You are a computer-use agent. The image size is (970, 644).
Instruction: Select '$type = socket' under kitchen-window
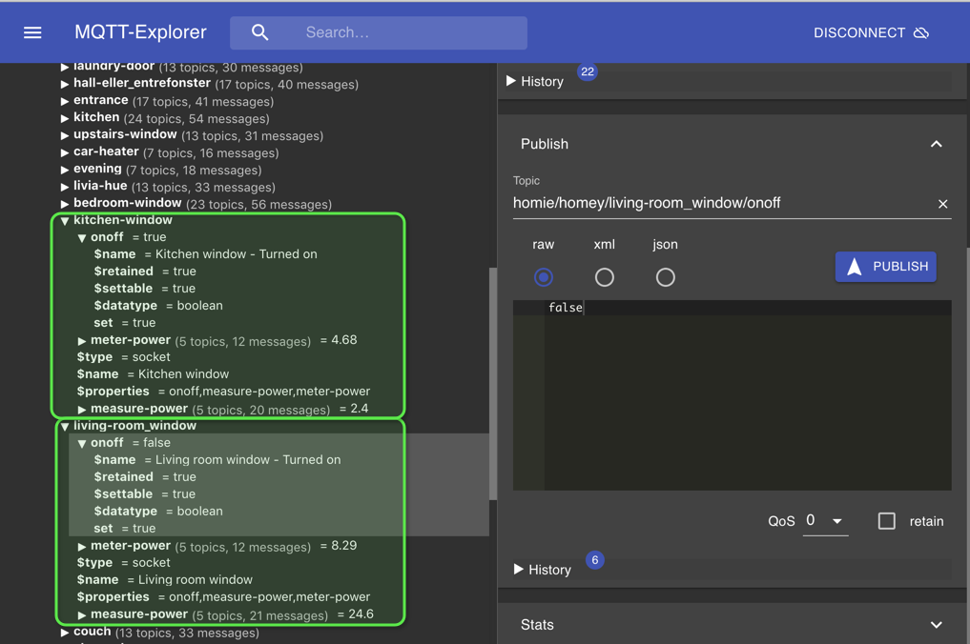point(123,356)
